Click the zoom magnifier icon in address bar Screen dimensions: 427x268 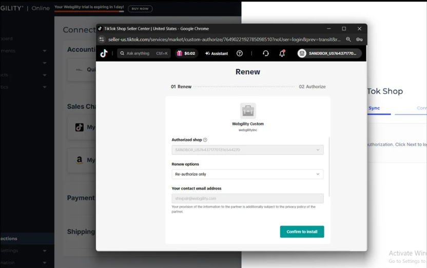348,39
